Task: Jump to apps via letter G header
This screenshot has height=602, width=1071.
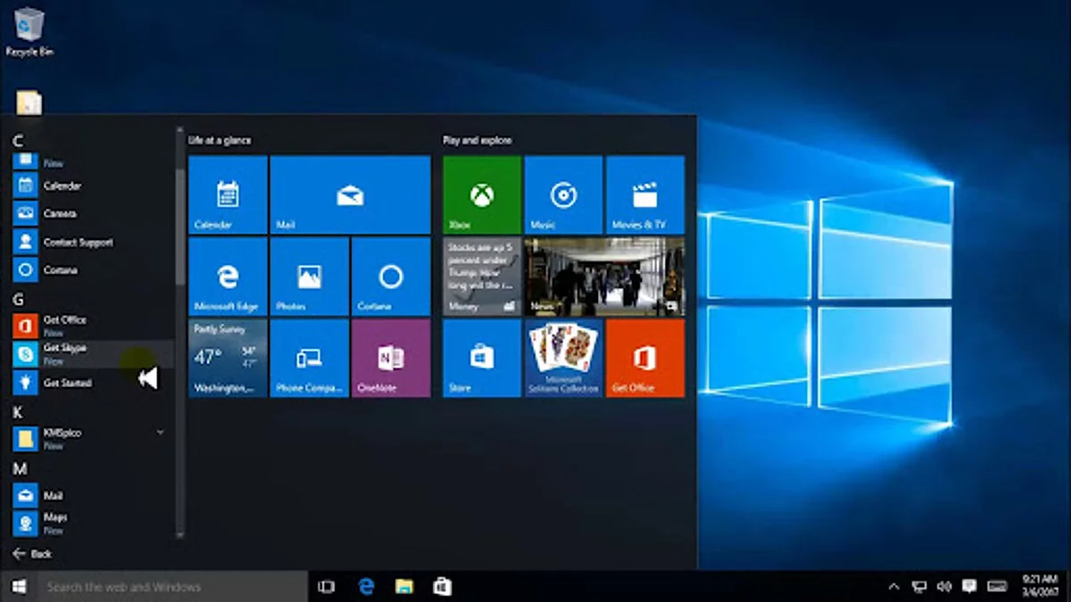Action: pos(19,300)
